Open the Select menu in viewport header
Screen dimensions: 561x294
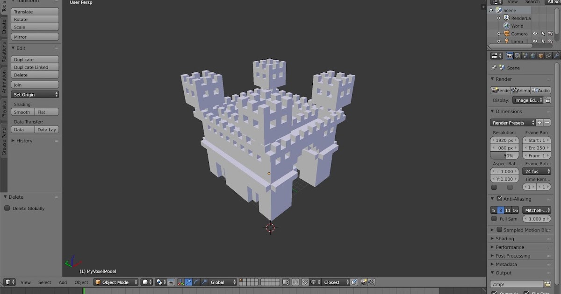(x=45, y=282)
